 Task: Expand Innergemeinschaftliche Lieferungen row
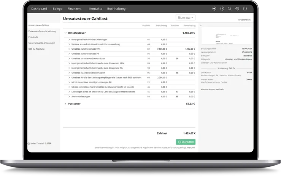[69, 39]
